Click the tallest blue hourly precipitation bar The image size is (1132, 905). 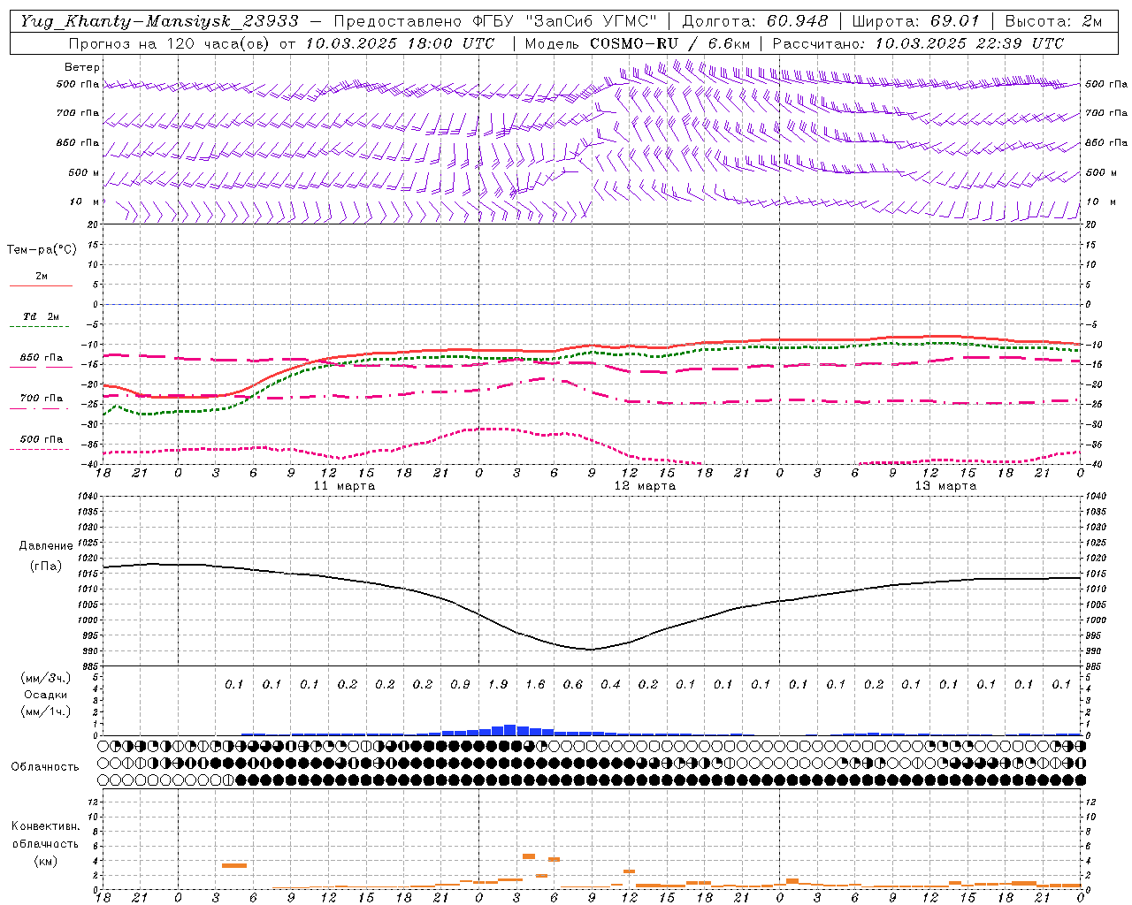coord(510,730)
